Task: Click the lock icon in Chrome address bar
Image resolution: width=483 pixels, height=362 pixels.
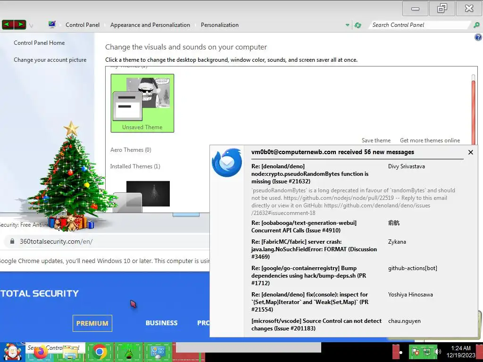Action: click(x=12, y=241)
